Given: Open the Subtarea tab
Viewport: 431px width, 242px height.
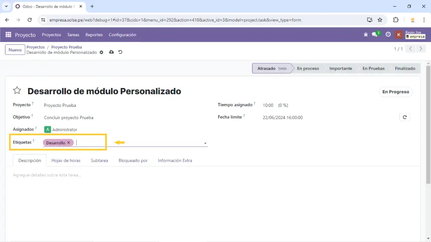Looking at the screenshot, I should [x=99, y=160].
